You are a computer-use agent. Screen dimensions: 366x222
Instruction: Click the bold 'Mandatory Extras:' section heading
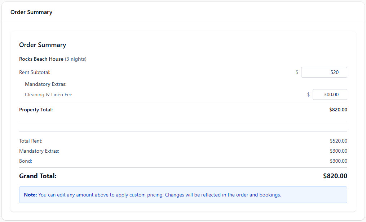pos(46,84)
